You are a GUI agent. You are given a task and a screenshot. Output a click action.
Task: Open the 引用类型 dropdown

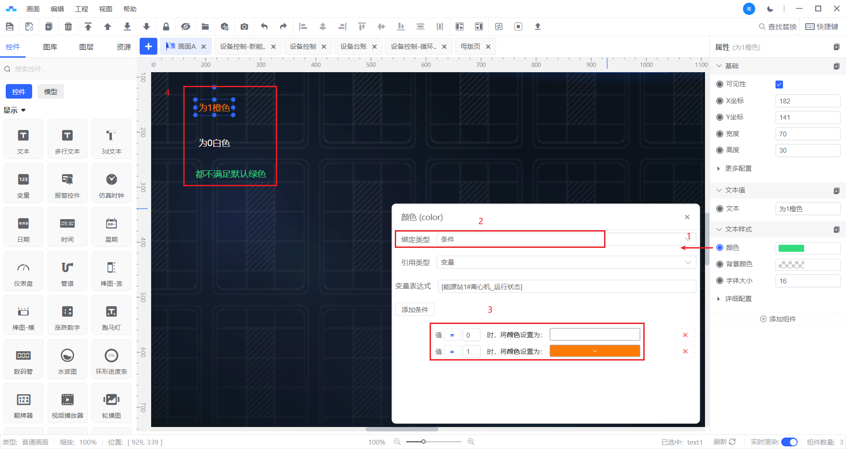click(566, 262)
